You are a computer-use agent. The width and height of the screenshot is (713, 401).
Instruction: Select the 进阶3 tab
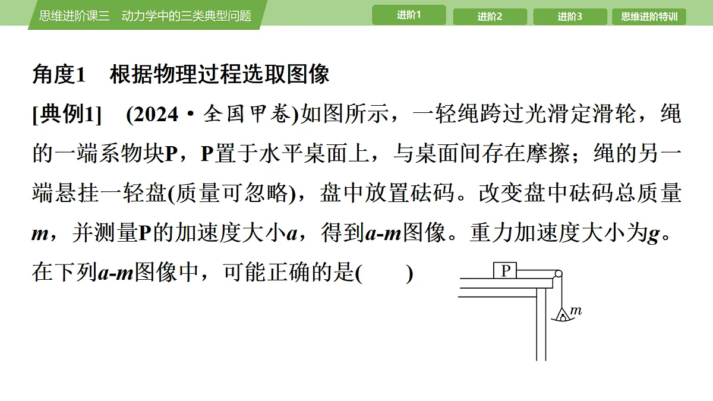pos(570,17)
